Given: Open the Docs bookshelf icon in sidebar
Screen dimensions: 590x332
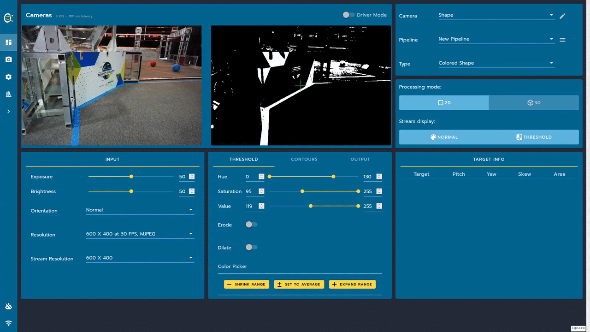Looking at the screenshot, I should tap(8, 94).
